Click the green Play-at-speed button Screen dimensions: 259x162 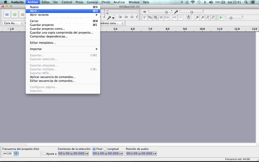(x=221, y=18)
